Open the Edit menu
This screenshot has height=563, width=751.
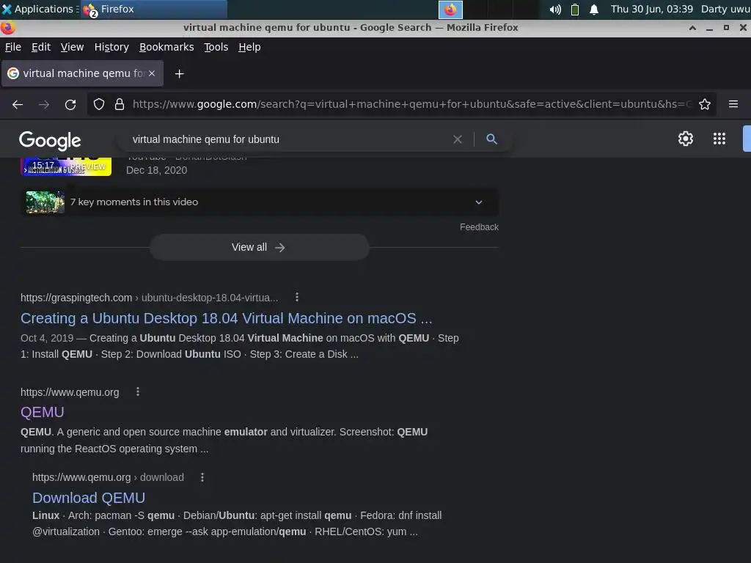[41, 47]
